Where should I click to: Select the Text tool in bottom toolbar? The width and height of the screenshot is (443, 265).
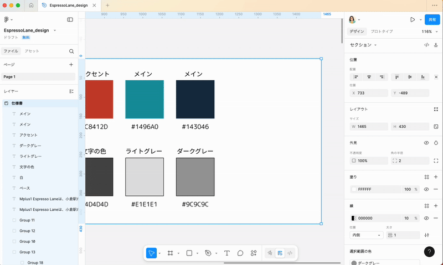point(227,253)
